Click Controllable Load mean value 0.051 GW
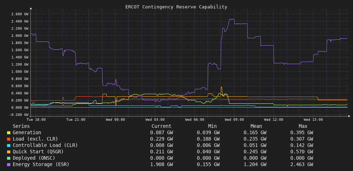353x171 pixels. coord(255,146)
